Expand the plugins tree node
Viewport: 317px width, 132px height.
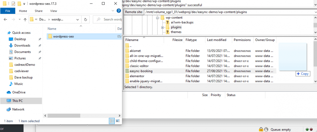pos(162,27)
